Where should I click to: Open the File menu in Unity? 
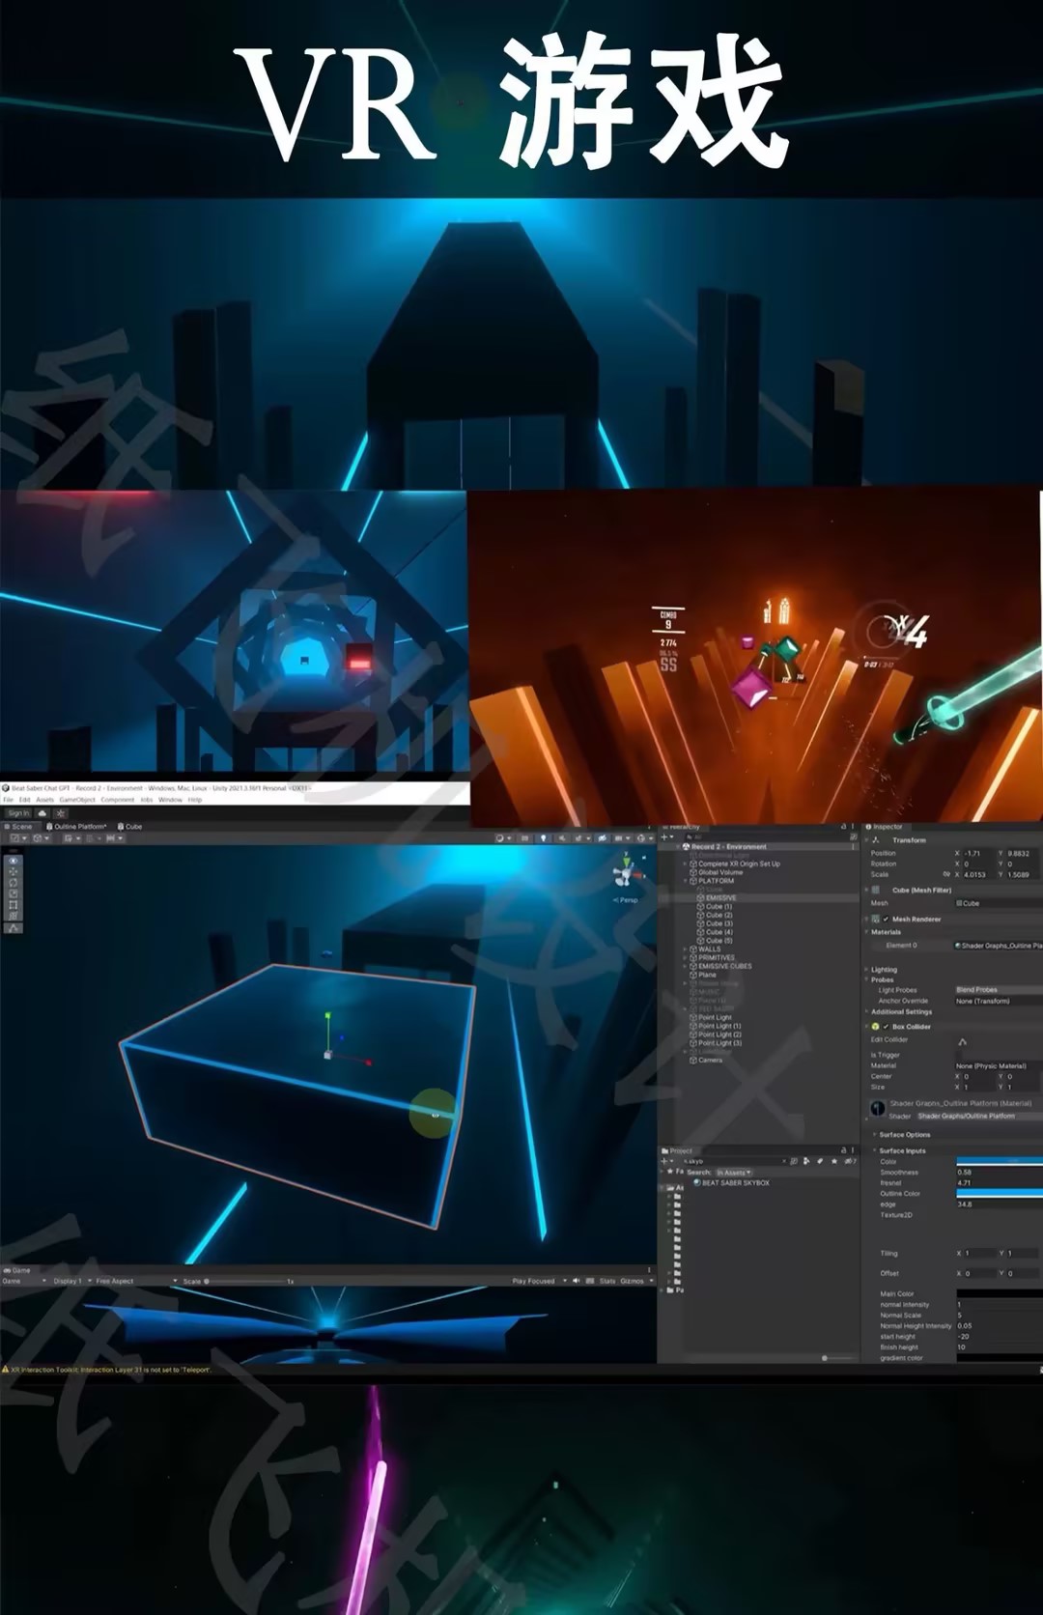pyautogui.click(x=9, y=800)
